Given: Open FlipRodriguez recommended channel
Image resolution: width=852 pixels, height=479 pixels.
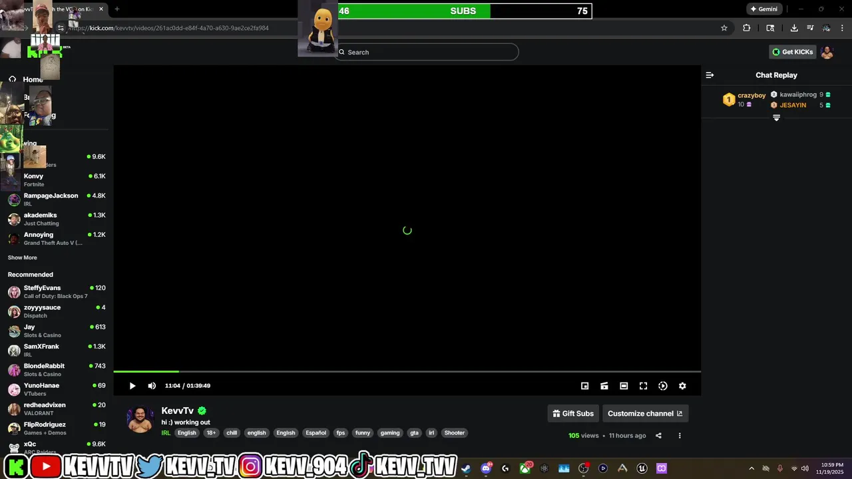Looking at the screenshot, I should pyautogui.click(x=57, y=428).
